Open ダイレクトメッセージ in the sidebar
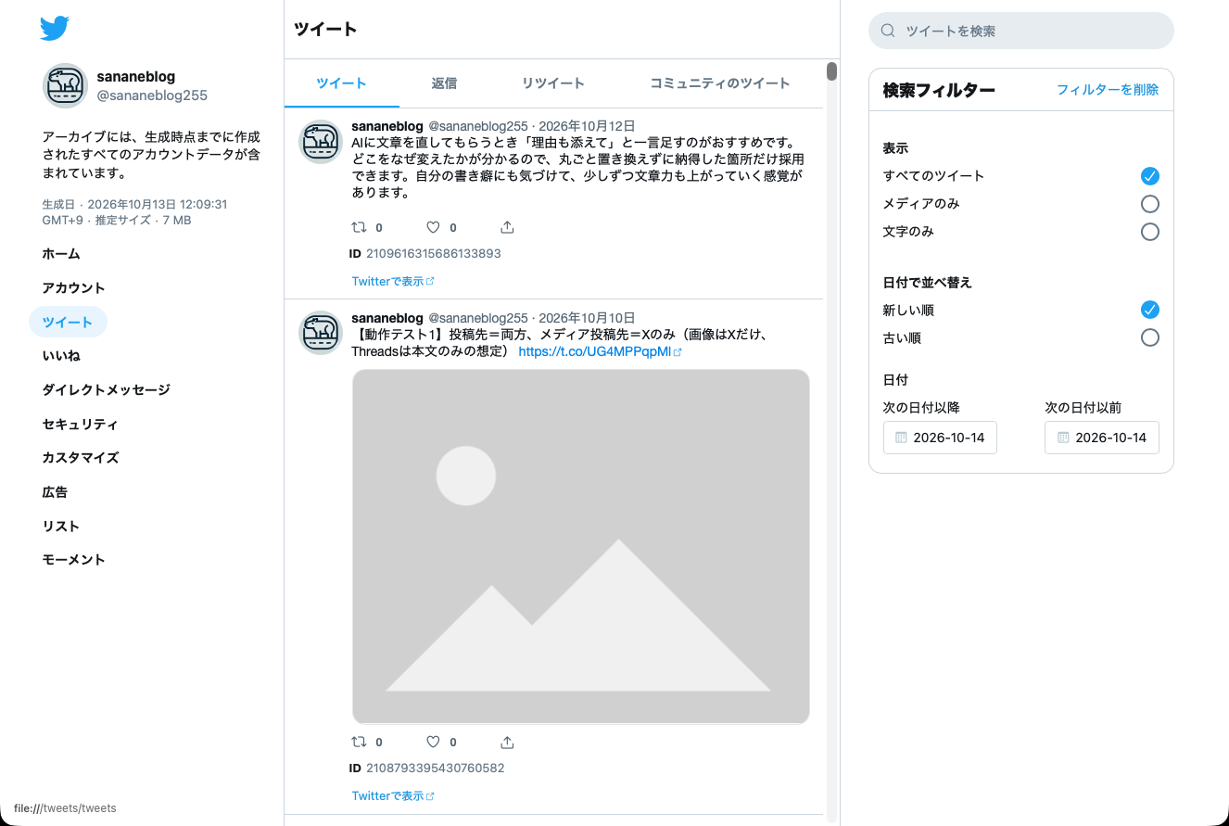Image resolution: width=1229 pixels, height=826 pixels. pyautogui.click(x=107, y=390)
